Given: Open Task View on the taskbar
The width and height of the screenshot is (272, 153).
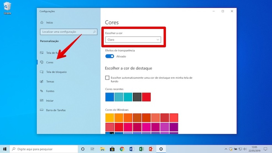Looking at the screenshot, I should coord(92,149).
